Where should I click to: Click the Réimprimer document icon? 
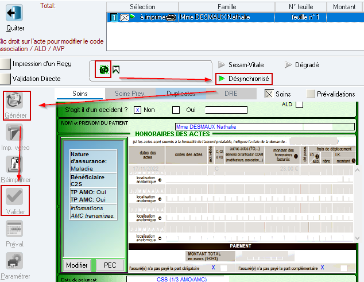14,164
